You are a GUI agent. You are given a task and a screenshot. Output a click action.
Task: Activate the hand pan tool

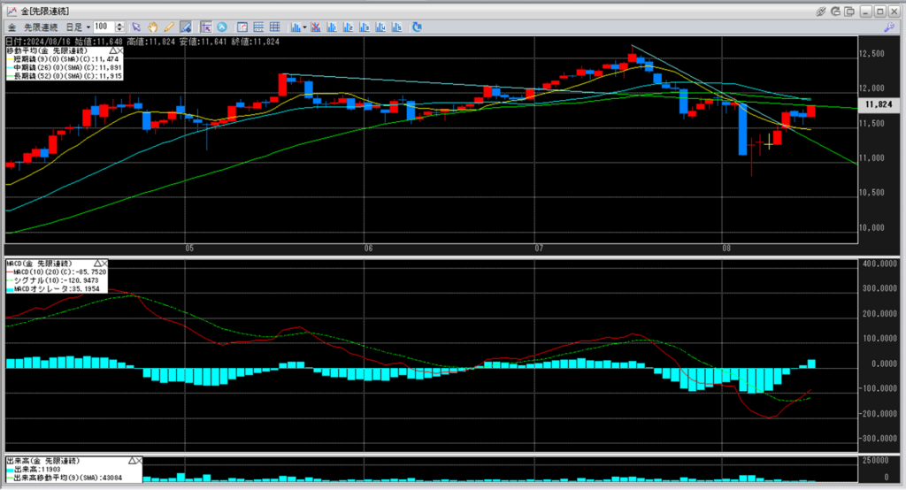(x=153, y=27)
